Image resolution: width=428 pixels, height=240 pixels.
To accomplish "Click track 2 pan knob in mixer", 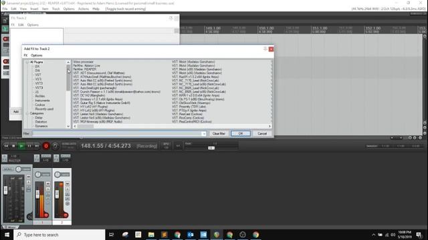I will click(x=58, y=175).
